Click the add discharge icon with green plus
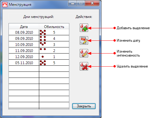The height and width of the screenshot is (118, 152). (x=84, y=28)
